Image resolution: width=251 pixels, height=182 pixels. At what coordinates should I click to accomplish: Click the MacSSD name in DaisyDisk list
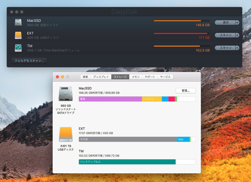[34, 21]
